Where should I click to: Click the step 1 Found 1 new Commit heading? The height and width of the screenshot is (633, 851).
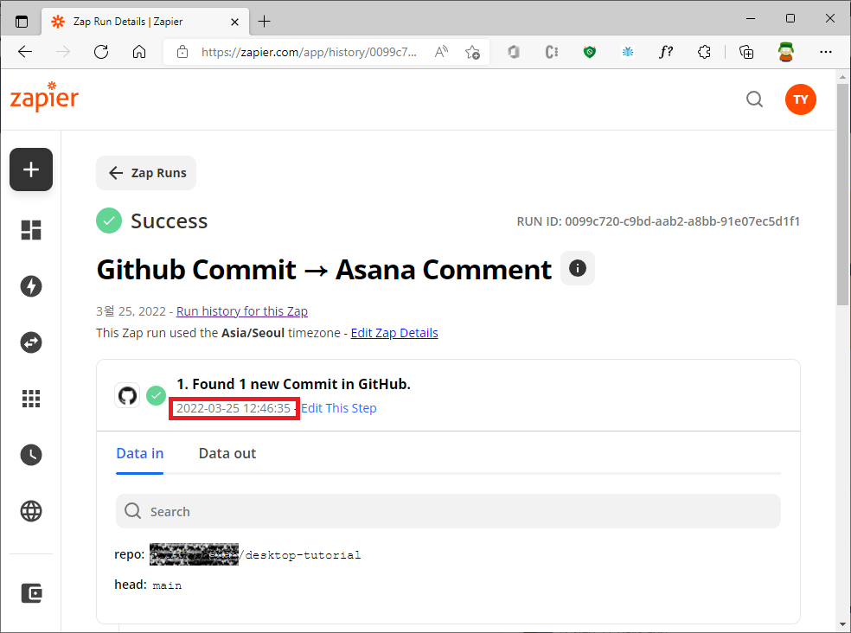click(x=293, y=384)
